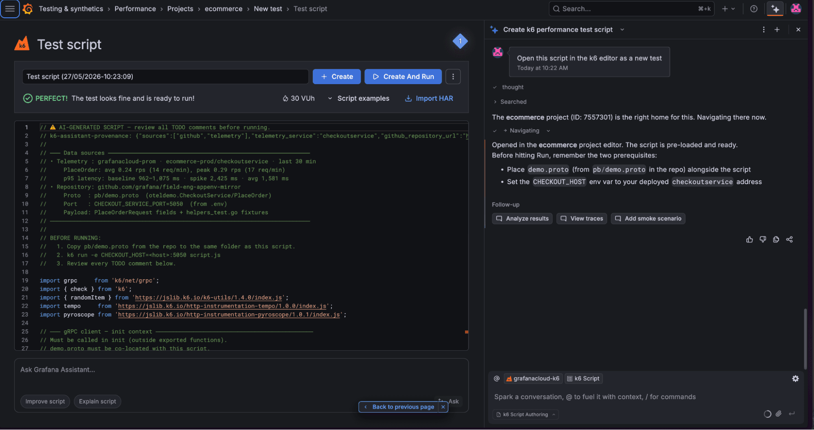Click the Improve script suggestion
The width and height of the screenshot is (814, 430).
pyautogui.click(x=45, y=402)
